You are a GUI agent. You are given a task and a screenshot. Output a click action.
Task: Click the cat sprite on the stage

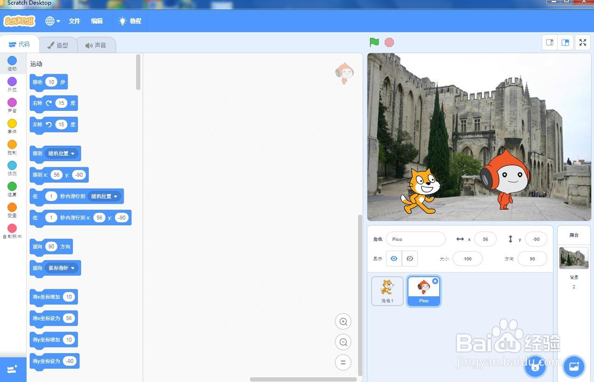click(420, 191)
